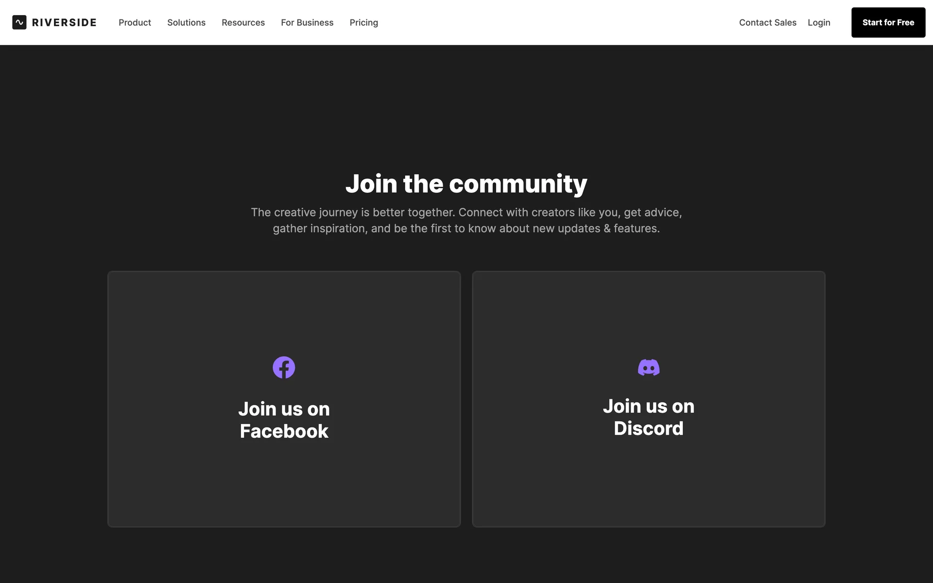Click the Contact Sales link
This screenshot has width=933, height=583.
point(767,22)
